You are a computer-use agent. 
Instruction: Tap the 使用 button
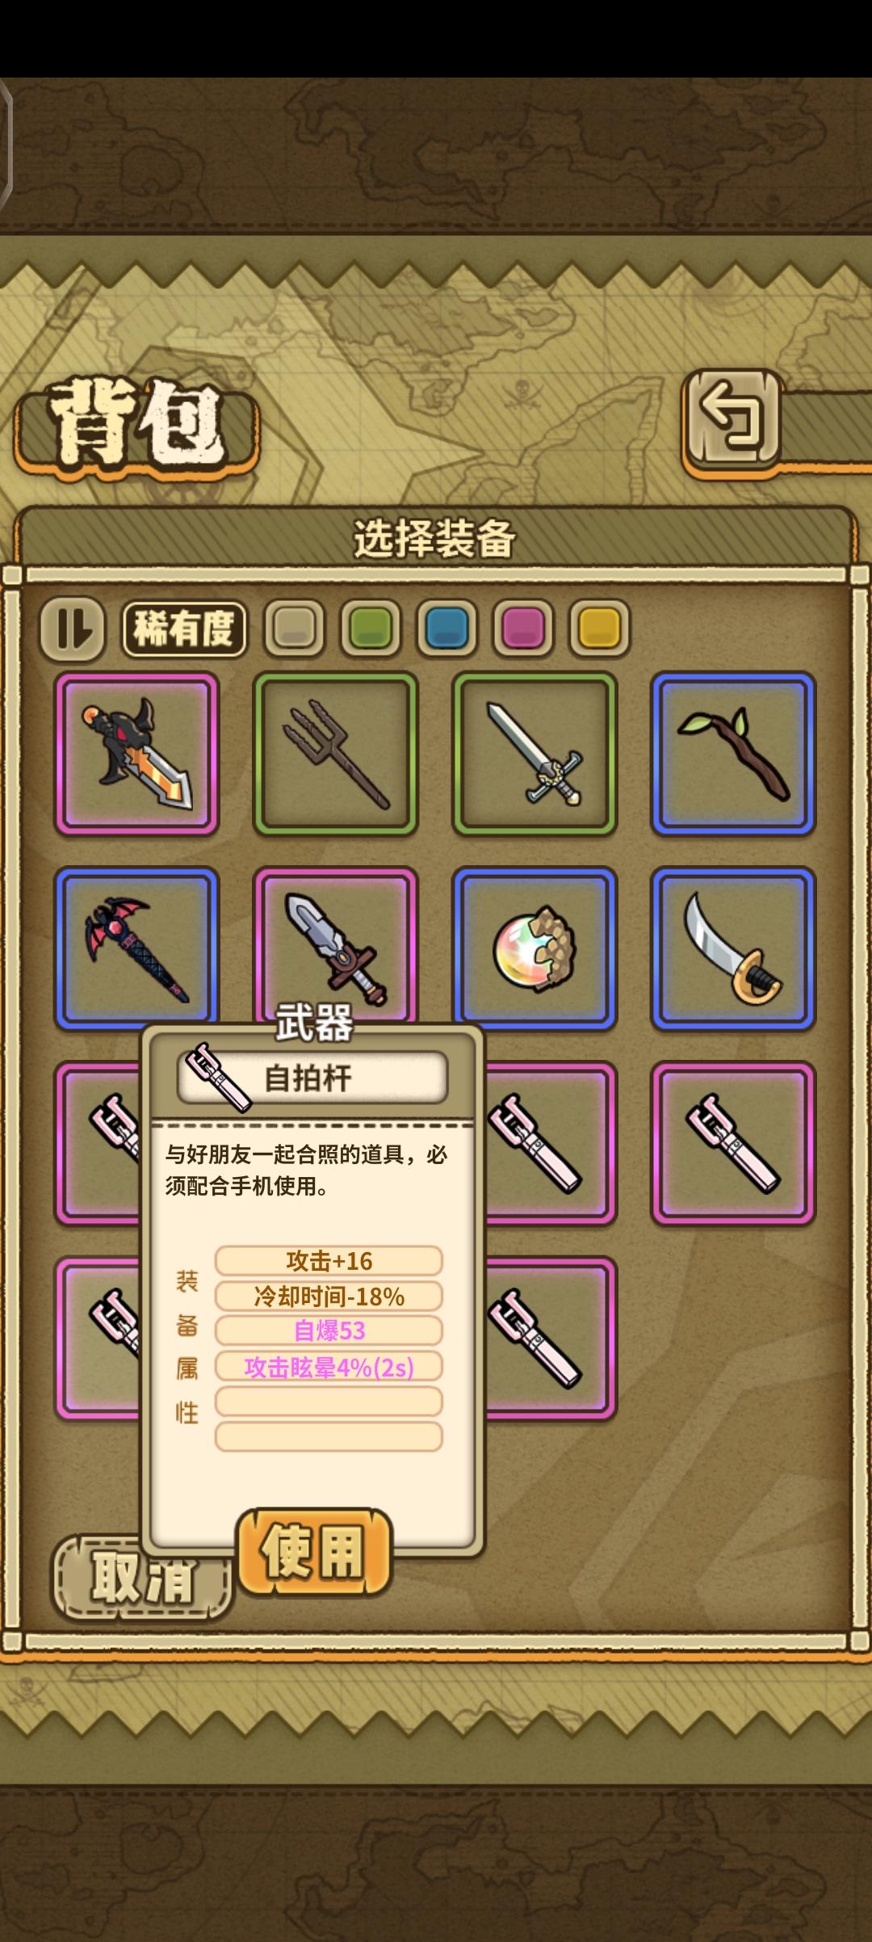click(x=314, y=1551)
